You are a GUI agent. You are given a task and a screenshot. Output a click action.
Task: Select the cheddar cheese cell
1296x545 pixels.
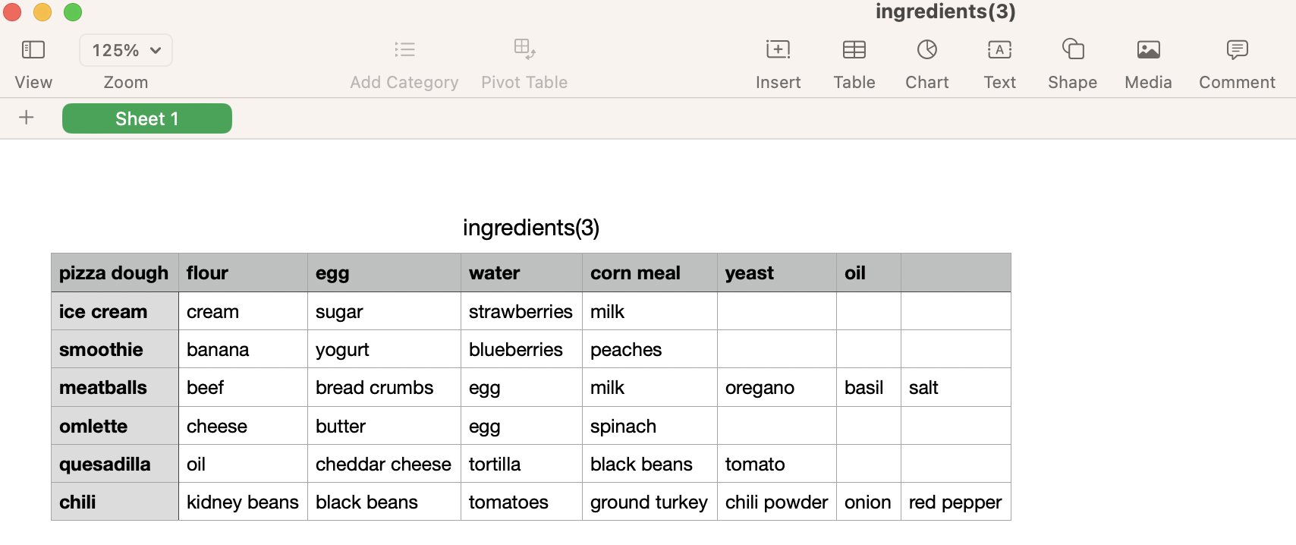383,465
